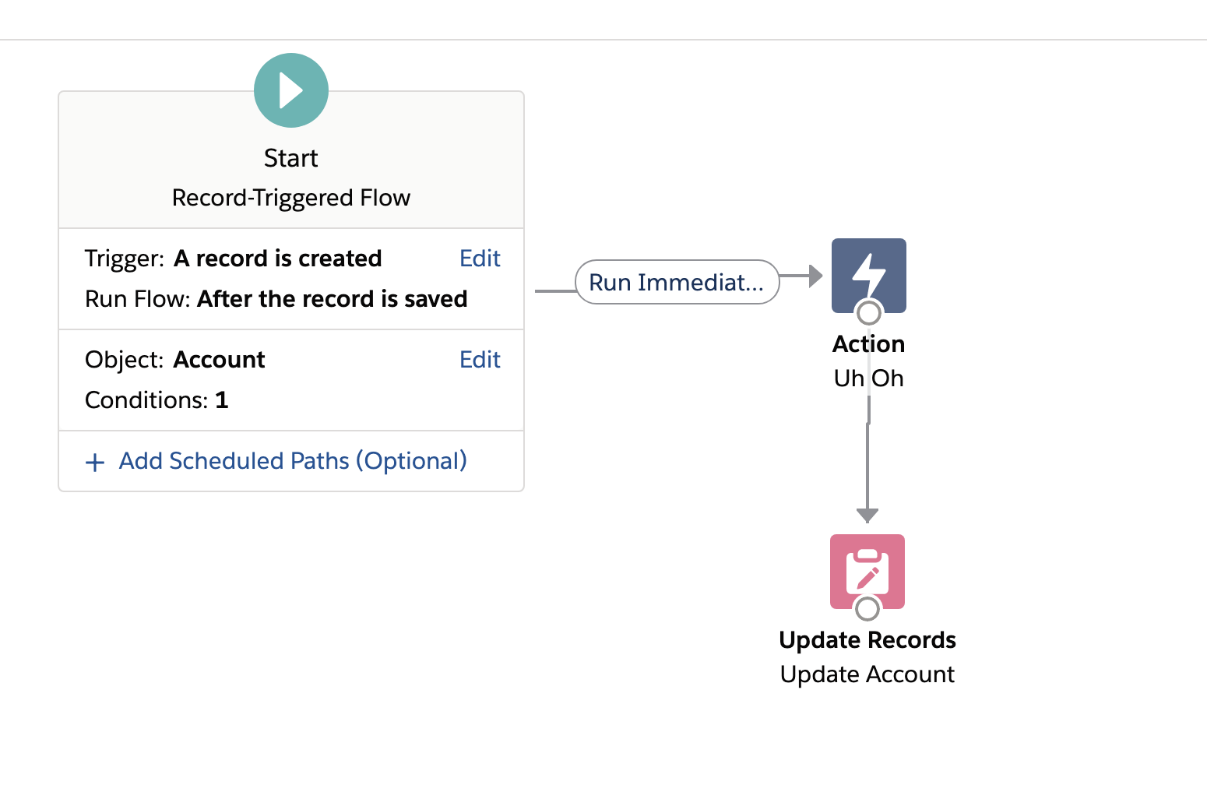This screenshot has height=799, width=1207.
Task: Click the bold "Update Records" label
Action: pyautogui.click(x=867, y=640)
